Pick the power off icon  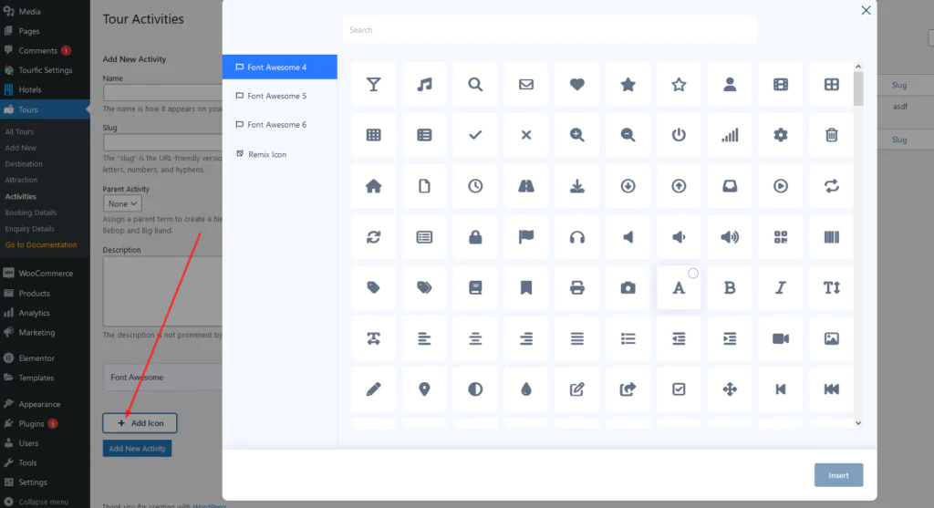[x=679, y=135]
